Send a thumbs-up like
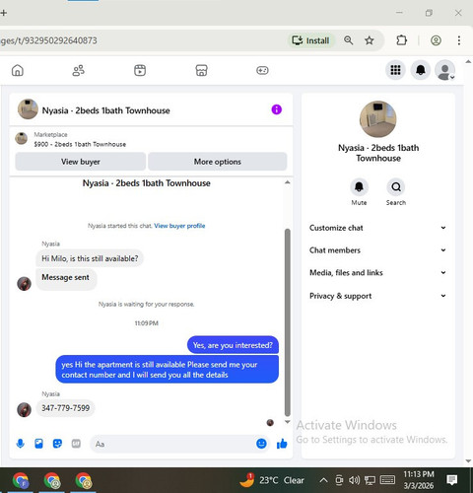 [282, 444]
